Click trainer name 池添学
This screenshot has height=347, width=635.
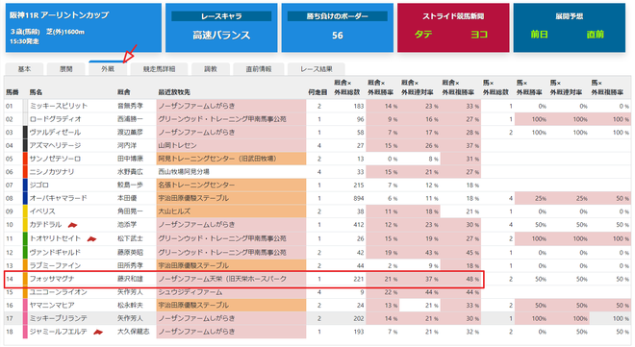pos(127,225)
